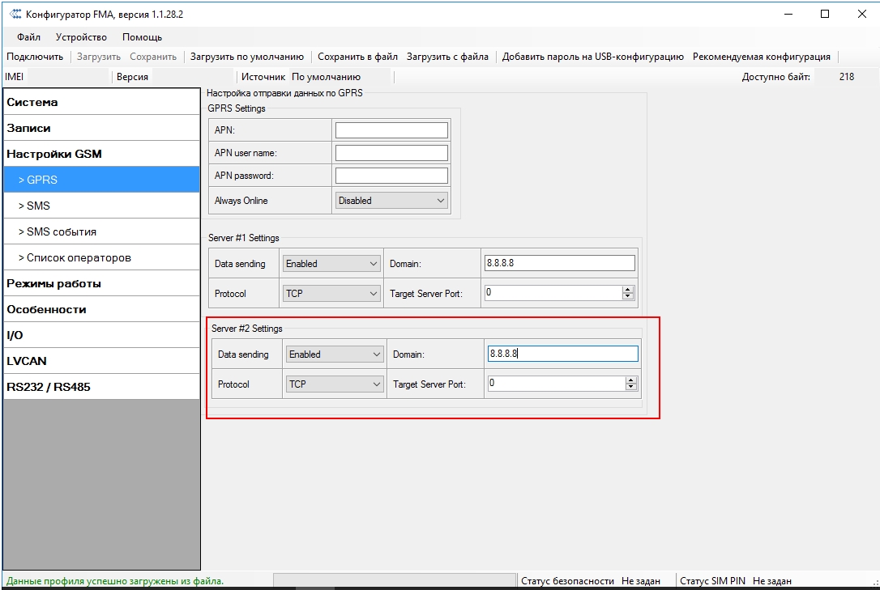
Task: Open the Устройство menu
Action: click(81, 37)
